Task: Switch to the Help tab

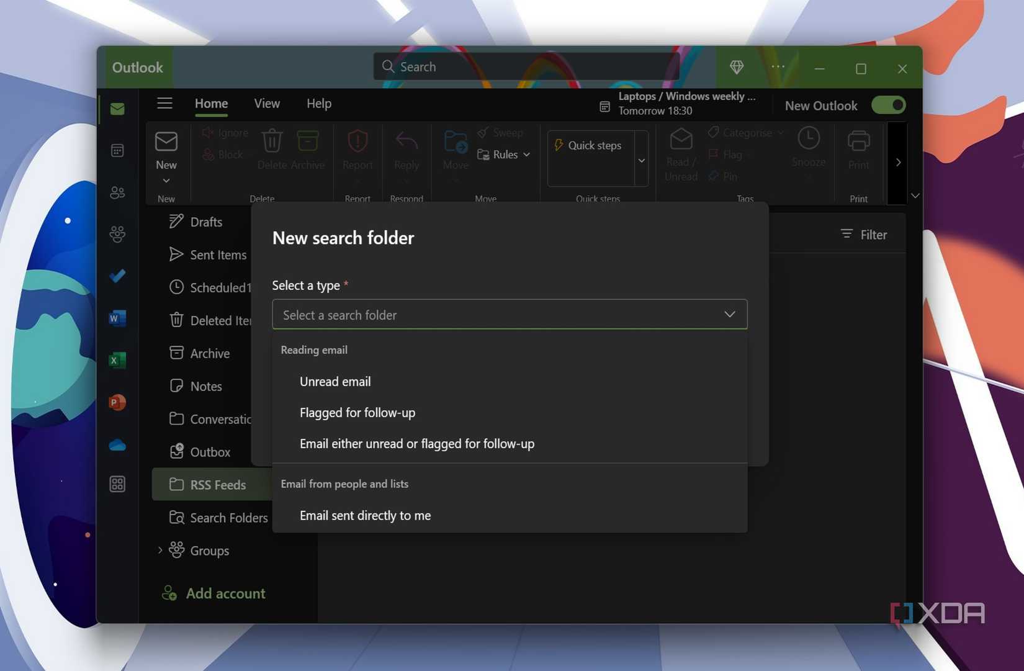Action: coord(319,104)
